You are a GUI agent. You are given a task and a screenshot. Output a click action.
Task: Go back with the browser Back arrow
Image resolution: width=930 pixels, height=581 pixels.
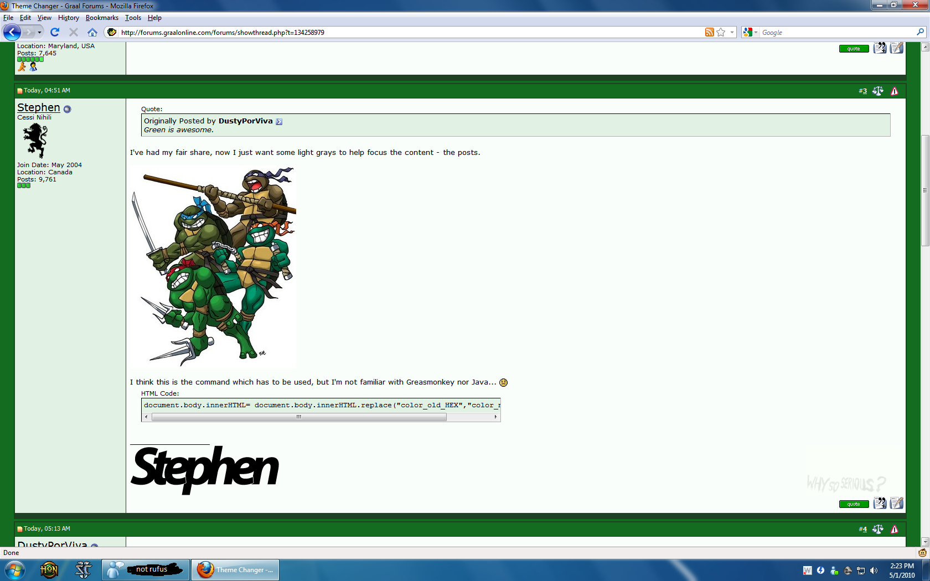point(12,32)
